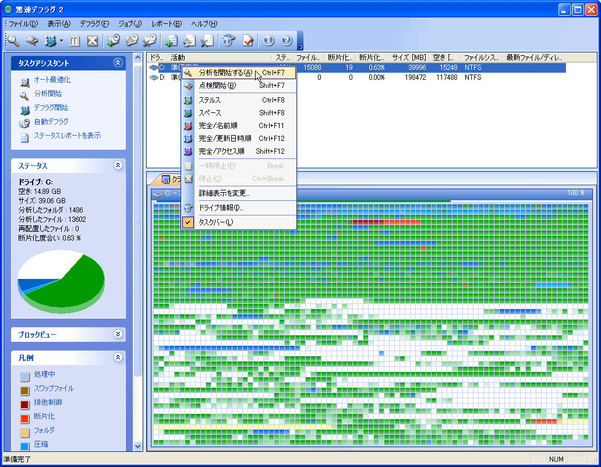This screenshot has height=467, width=601.
Task: Click the ステータスレポート document icon
Action: pos(24,137)
